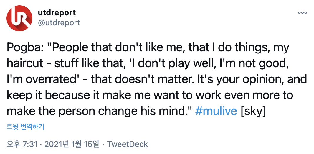The width and height of the screenshot is (314, 154).
Task: Click the @utdreport handle
Action: (x=59, y=23)
